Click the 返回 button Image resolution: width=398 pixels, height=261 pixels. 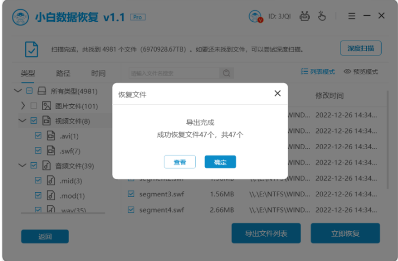click(x=45, y=237)
